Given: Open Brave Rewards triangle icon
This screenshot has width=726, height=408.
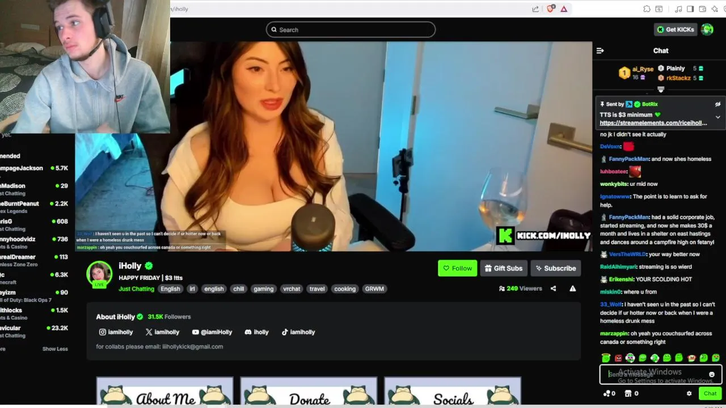Looking at the screenshot, I should (564, 9).
